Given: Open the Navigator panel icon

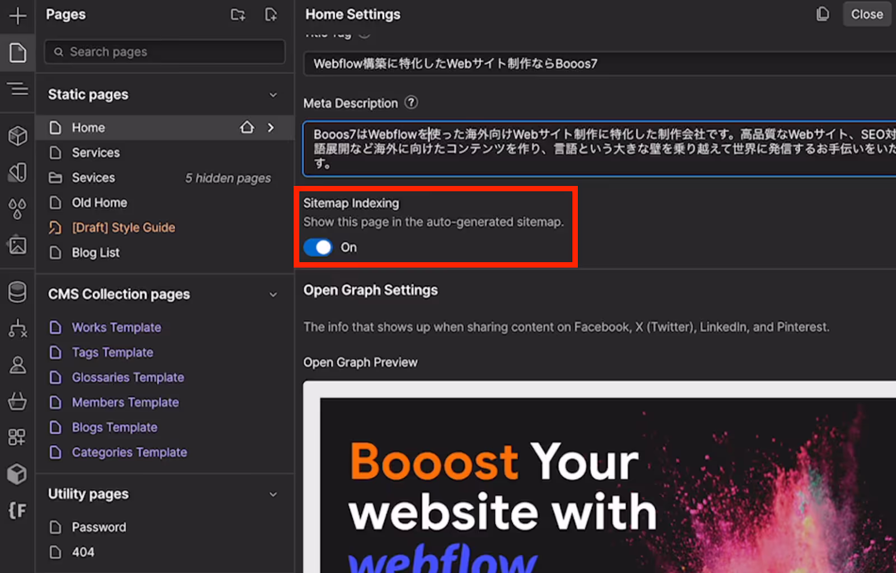Looking at the screenshot, I should point(17,88).
